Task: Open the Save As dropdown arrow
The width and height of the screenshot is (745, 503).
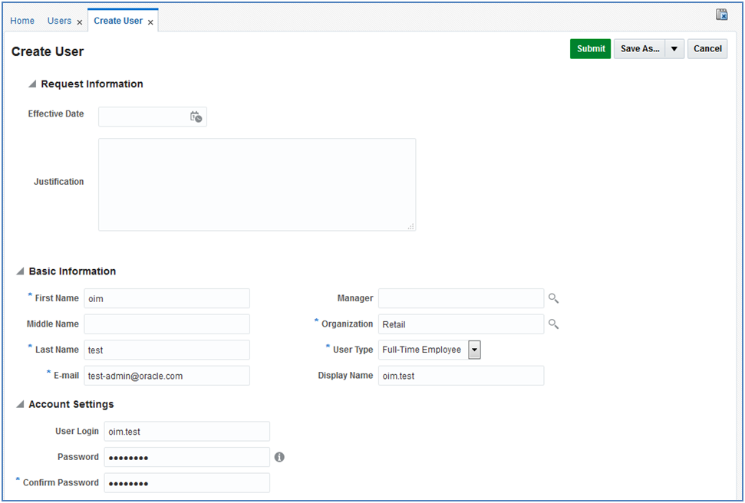Action: pyautogui.click(x=674, y=49)
